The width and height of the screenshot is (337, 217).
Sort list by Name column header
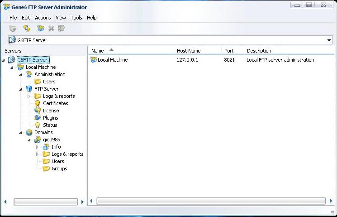pos(131,51)
